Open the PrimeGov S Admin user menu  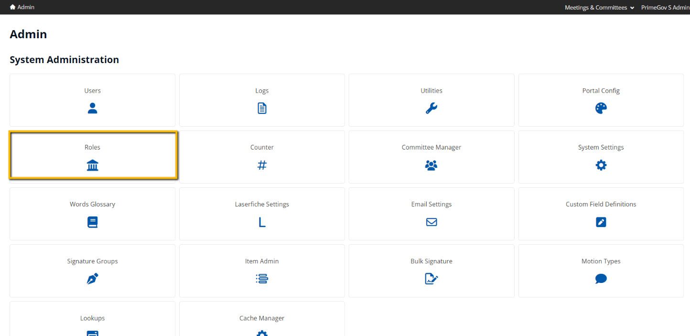pyautogui.click(x=665, y=7)
